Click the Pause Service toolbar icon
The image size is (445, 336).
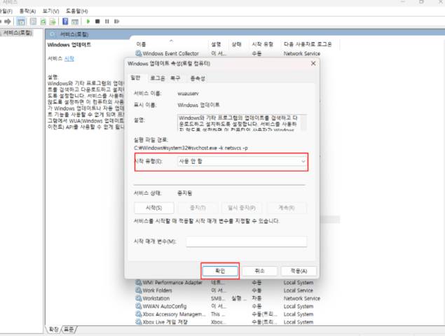coord(107,21)
